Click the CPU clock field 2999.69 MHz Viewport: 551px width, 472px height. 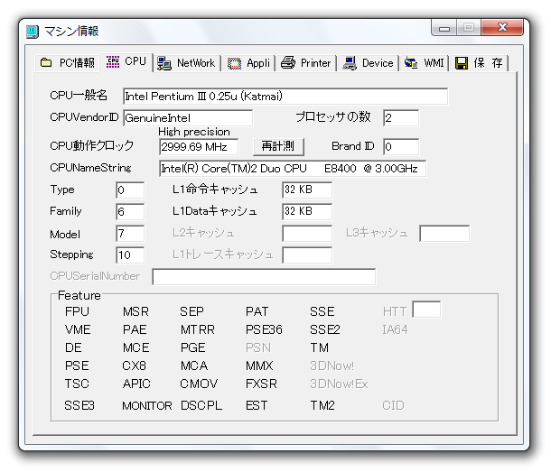199,147
